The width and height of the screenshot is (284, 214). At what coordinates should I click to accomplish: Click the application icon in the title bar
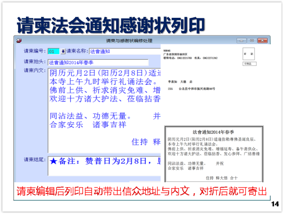19,40
